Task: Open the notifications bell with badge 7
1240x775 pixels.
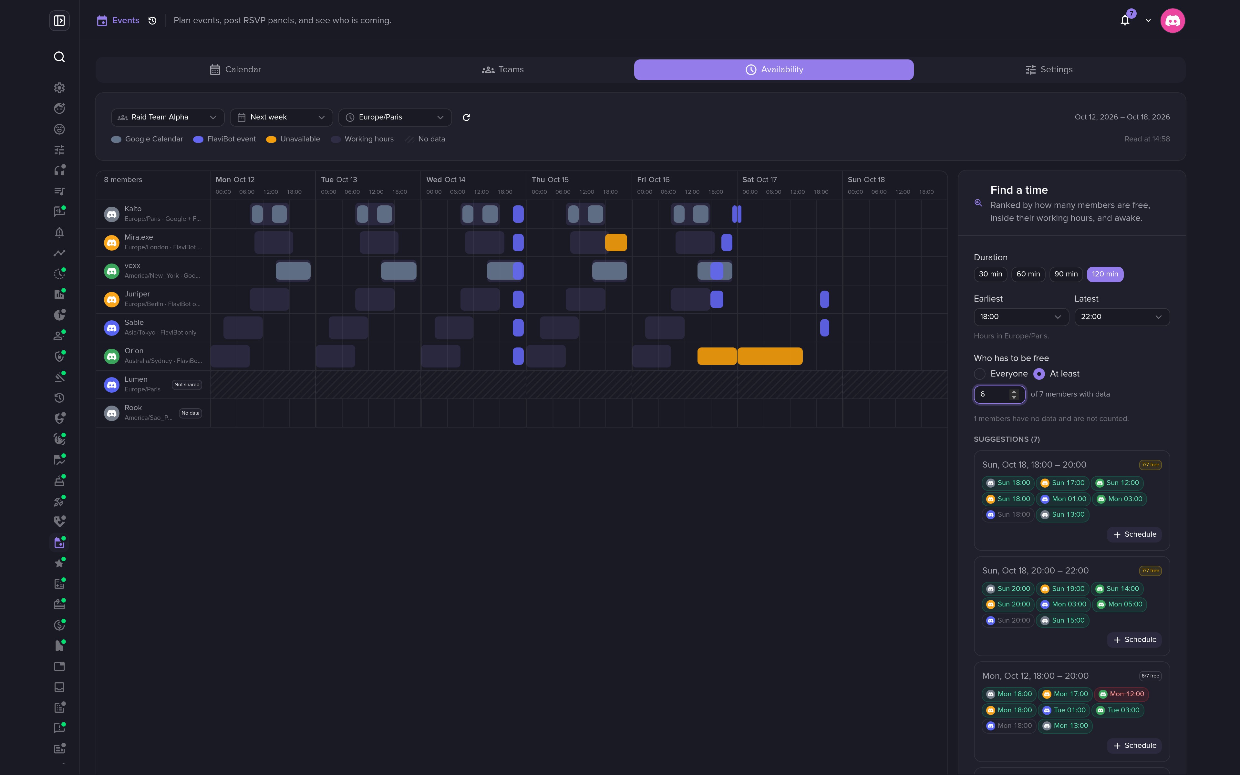Action: click(x=1125, y=20)
